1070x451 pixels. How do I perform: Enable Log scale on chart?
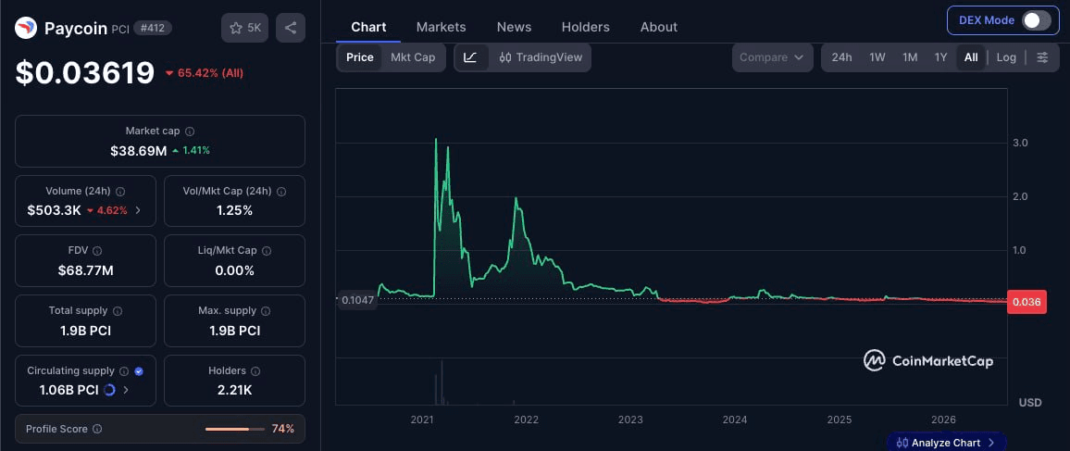1006,57
